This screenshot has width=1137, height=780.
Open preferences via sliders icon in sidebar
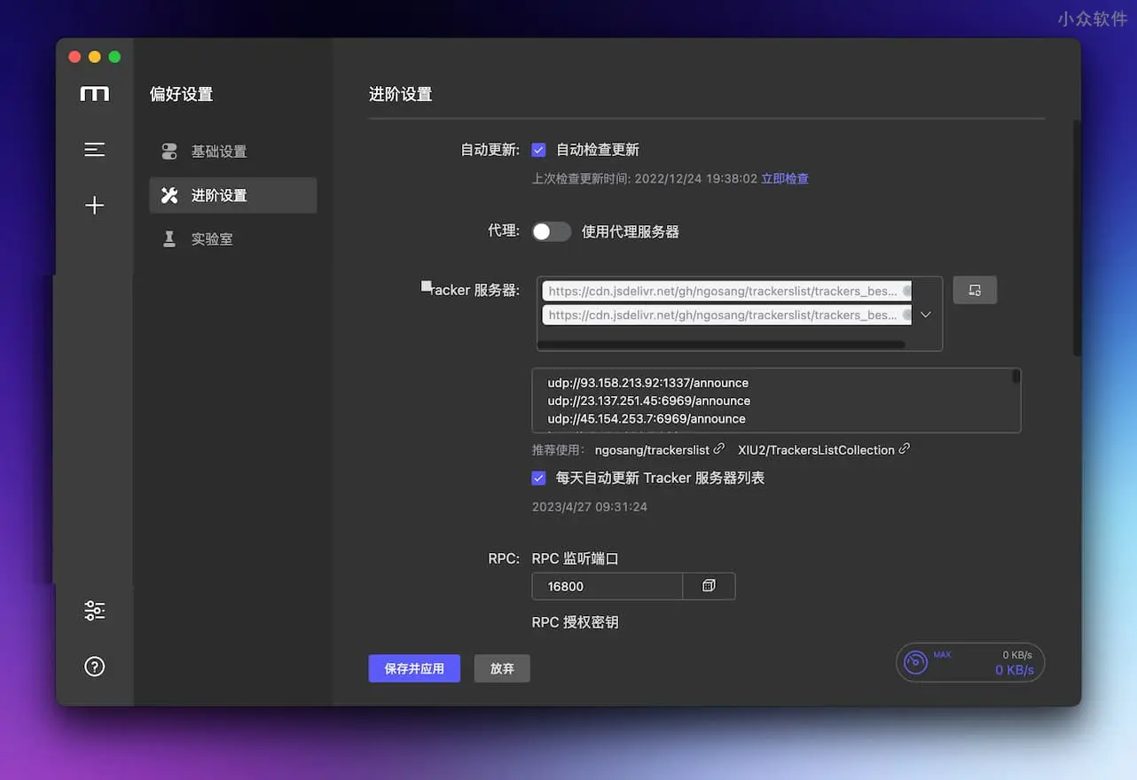coord(94,610)
